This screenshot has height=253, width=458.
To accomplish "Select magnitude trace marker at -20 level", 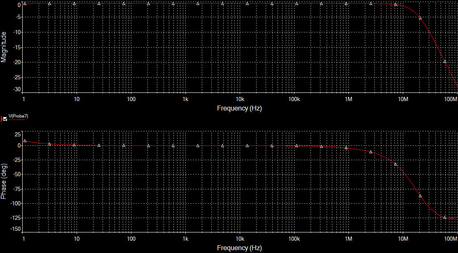I will 445,62.
